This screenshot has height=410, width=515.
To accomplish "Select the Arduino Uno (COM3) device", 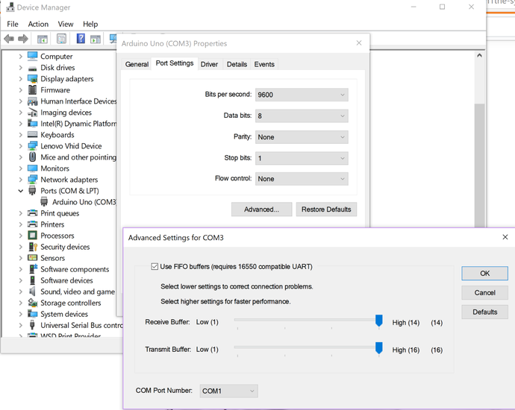I will [84, 202].
